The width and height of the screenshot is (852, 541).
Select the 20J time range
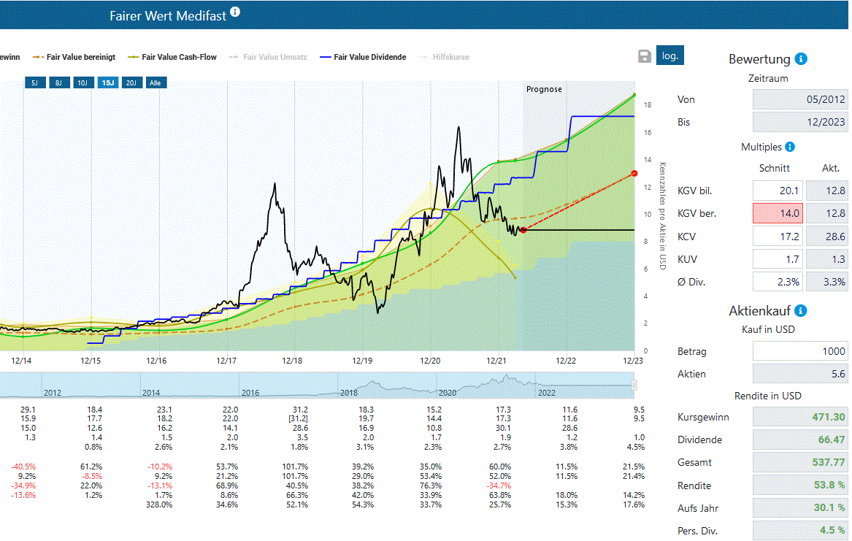pos(131,83)
